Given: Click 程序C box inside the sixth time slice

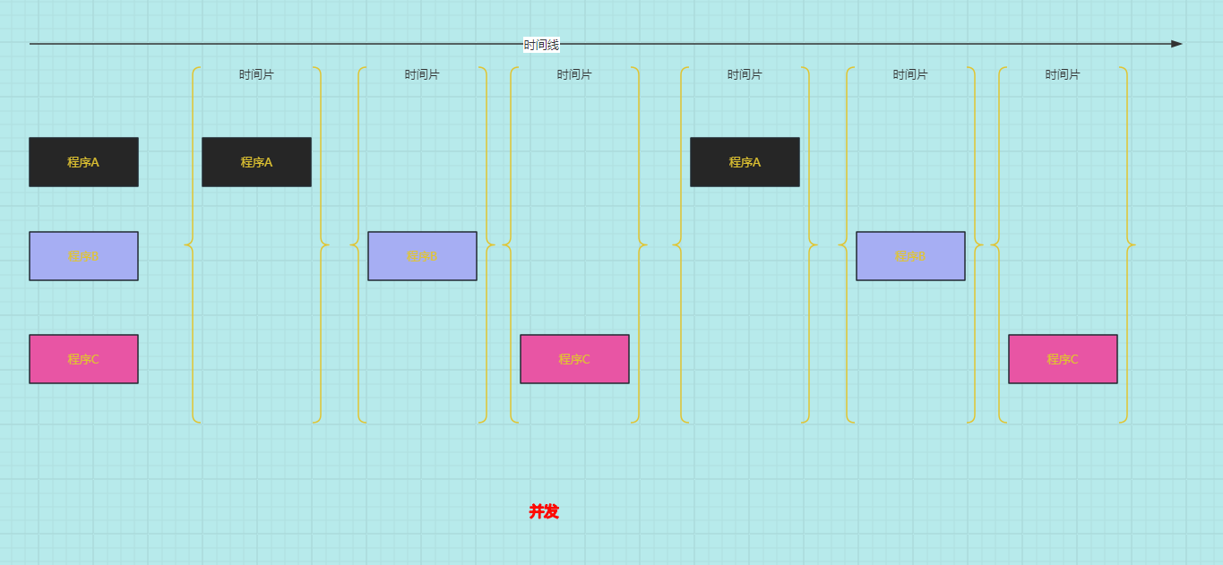Looking at the screenshot, I should tap(1063, 359).
